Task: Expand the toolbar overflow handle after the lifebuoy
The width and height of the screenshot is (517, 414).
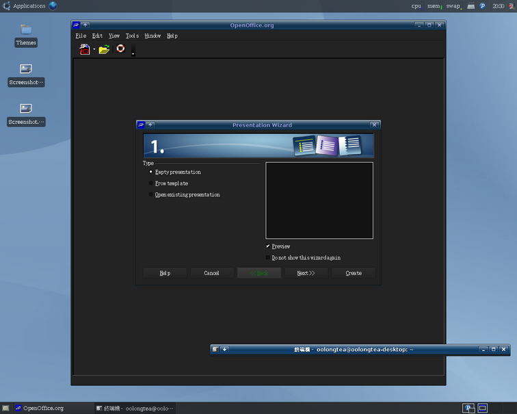Action: pyautogui.click(x=133, y=50)
